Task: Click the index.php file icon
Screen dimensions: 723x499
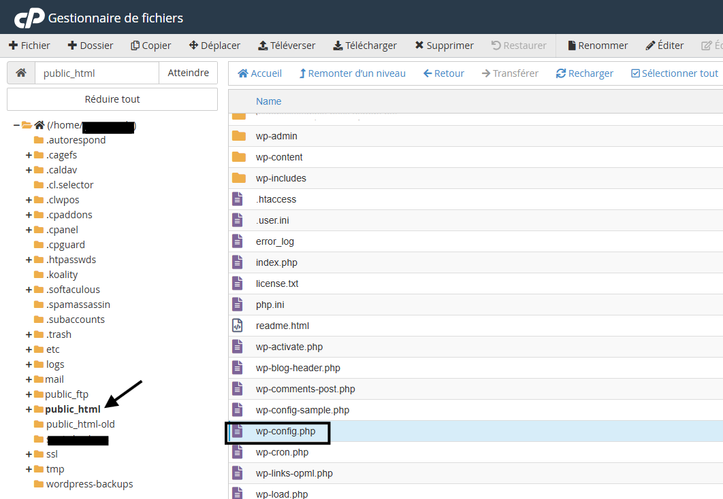Action: [x=238, y=262]
